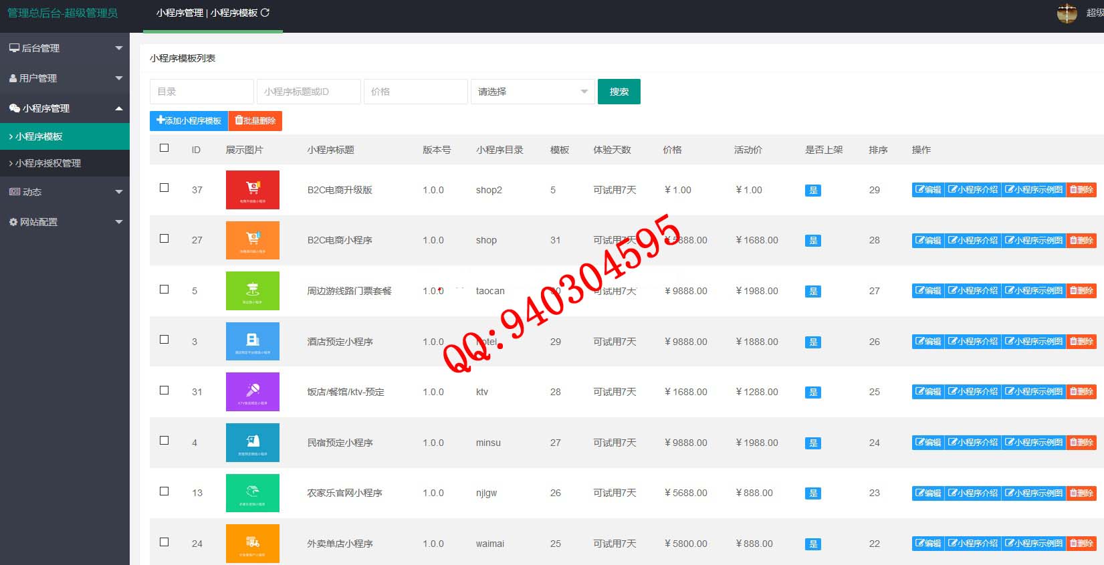
Task: Check the checkbox for B2C电商小程序 row
Action: coord(164,239)
